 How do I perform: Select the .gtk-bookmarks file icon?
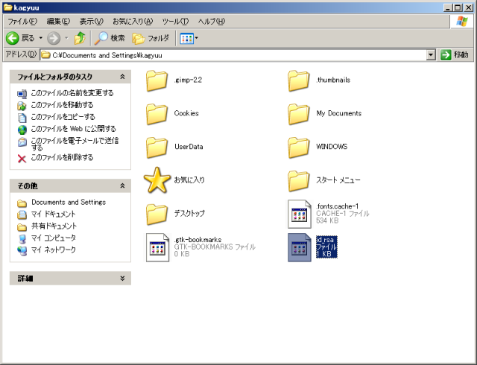[x=157, y=247]
